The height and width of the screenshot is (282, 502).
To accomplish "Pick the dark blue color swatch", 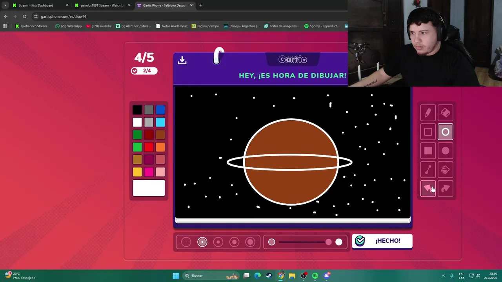I will [x=160, y=110].
